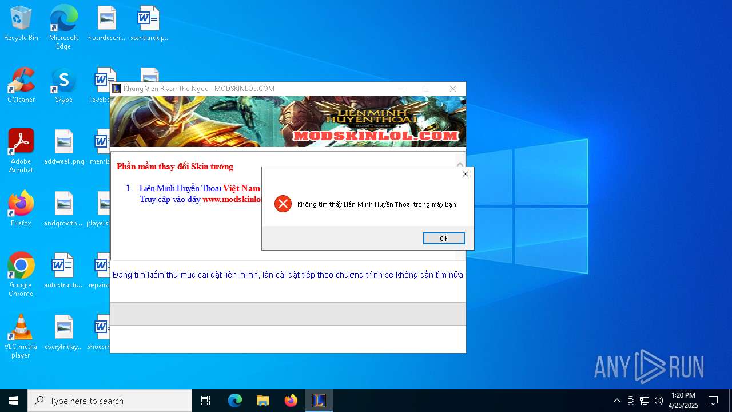This screenshot has height=412, width=732.
Task: Select andgrowth... image file on desktop
Action: pyautogui.click(x=64, y=209)
